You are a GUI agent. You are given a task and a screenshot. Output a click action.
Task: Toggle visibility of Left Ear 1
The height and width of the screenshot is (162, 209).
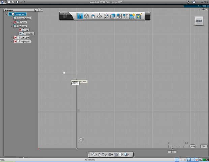coord(15,38)
